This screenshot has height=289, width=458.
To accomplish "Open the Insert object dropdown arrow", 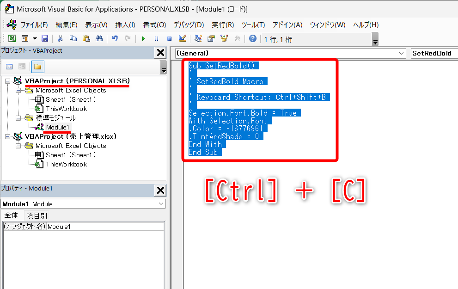I will pyautogui.click(x=35, y=38).
